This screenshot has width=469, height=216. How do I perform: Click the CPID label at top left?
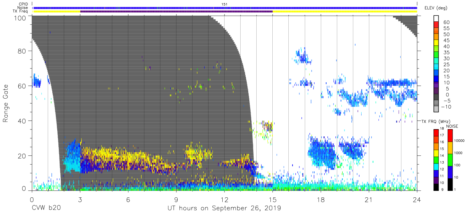[x=24, y=4]
